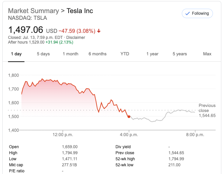Image resolution: width=223 pixels, height=174 pixels.
Task: Switch to 5 days range
Action: click(43, 54)
